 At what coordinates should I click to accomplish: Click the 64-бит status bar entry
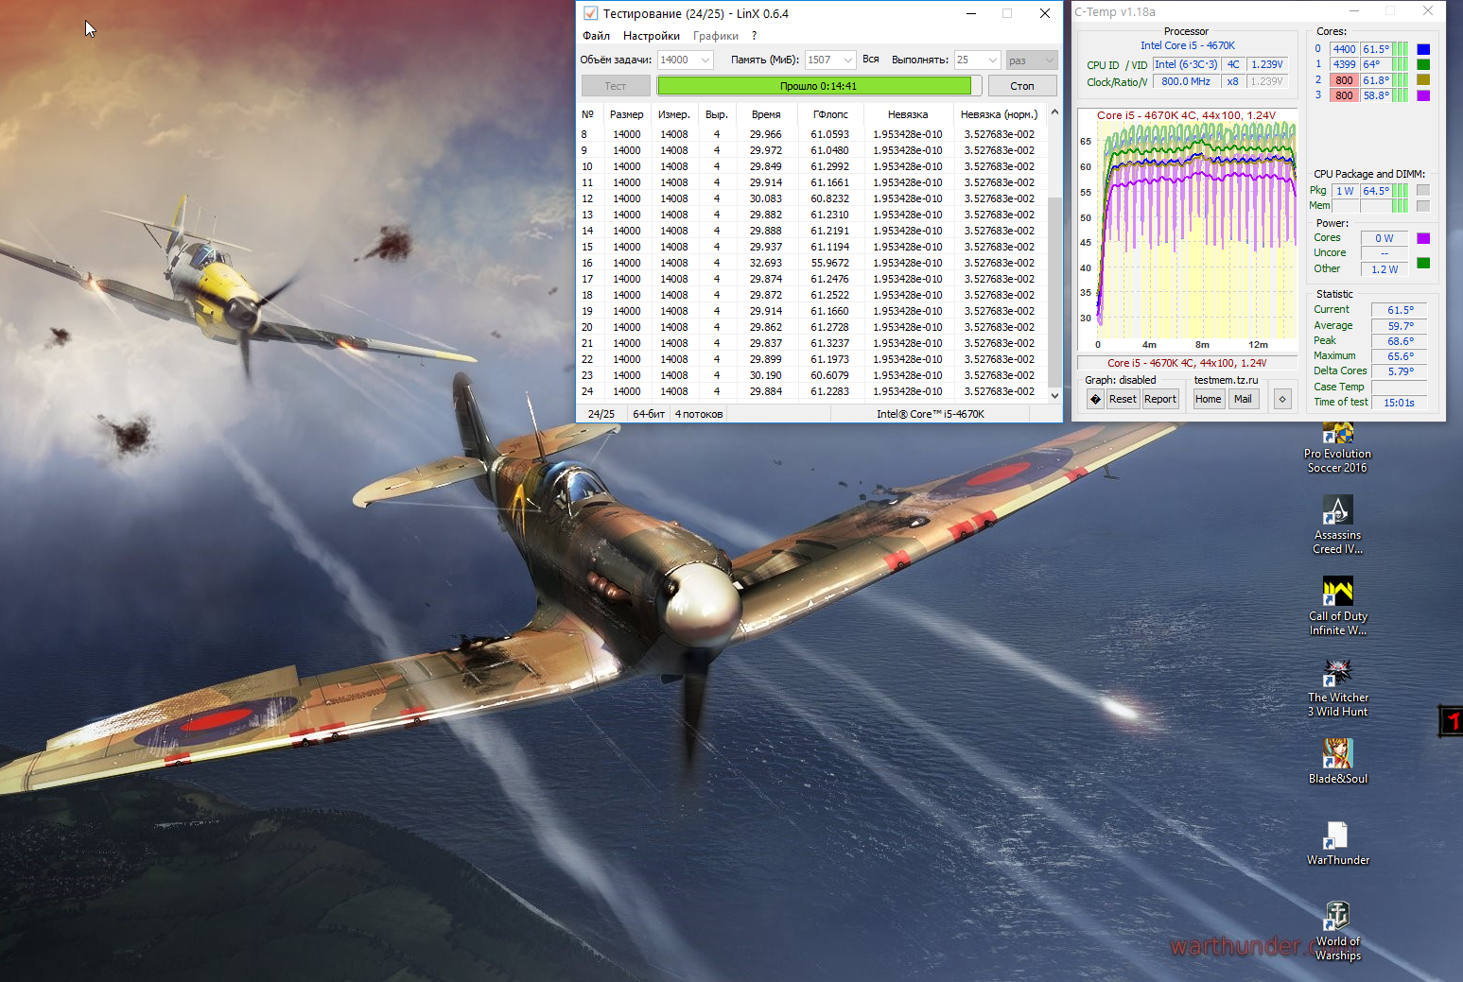point(649,414)
